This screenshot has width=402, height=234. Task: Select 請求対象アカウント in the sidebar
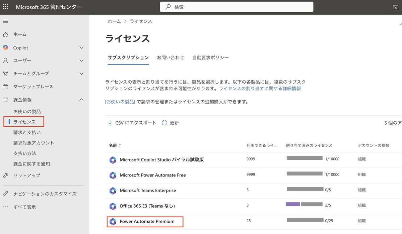pos(34,143)
